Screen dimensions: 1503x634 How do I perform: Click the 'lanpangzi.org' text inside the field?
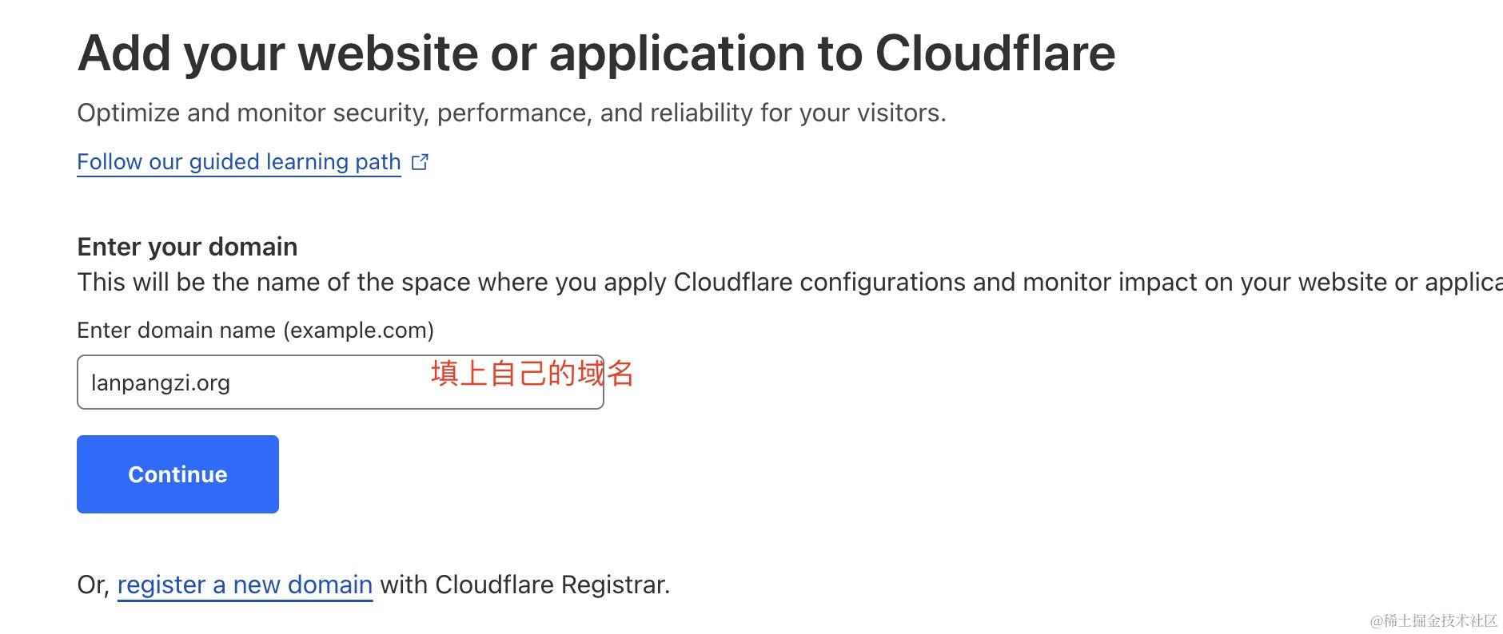click(x=161, y=383)
